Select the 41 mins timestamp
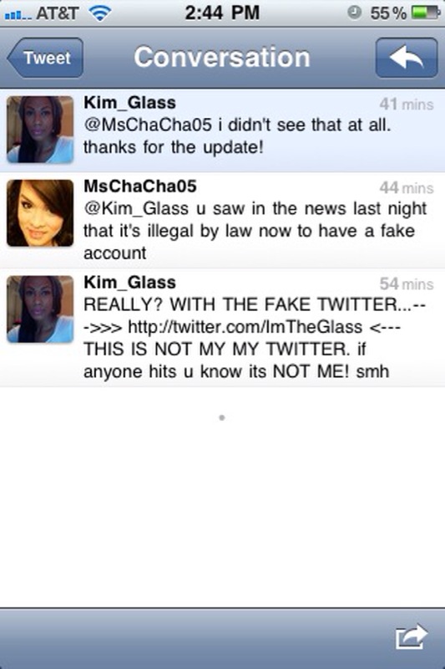Image resolution: width=445 pixels, height=669 pixels. (407, 104)
